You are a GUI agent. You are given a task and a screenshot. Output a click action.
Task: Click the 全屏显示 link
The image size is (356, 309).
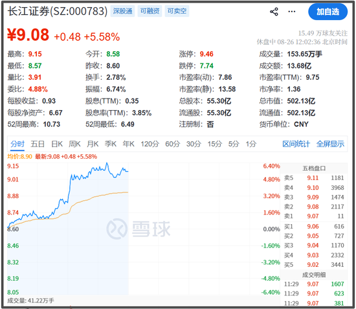[330, 144]
